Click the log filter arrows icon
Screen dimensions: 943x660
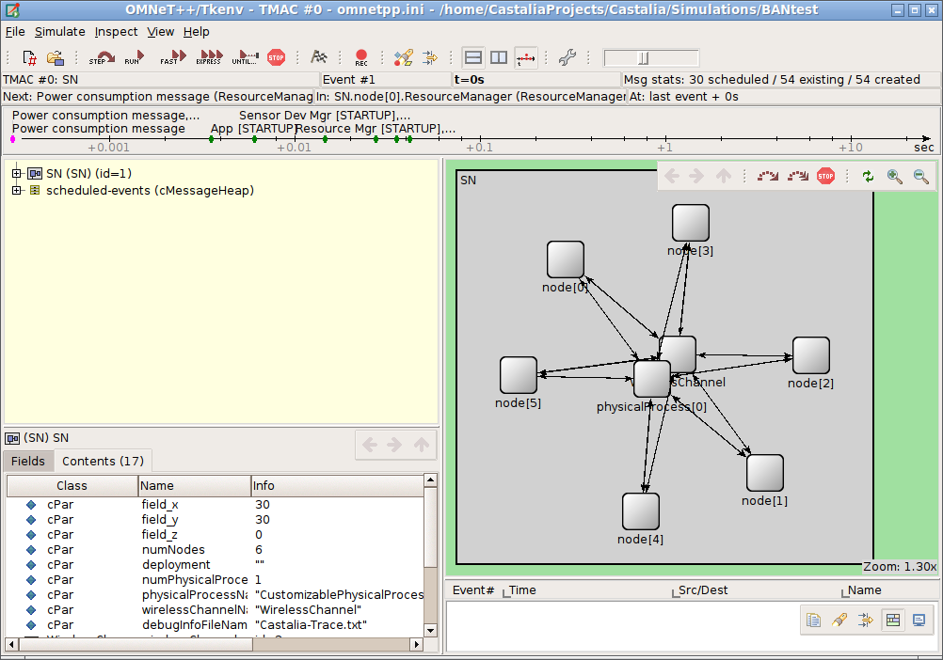pos(866,620)
